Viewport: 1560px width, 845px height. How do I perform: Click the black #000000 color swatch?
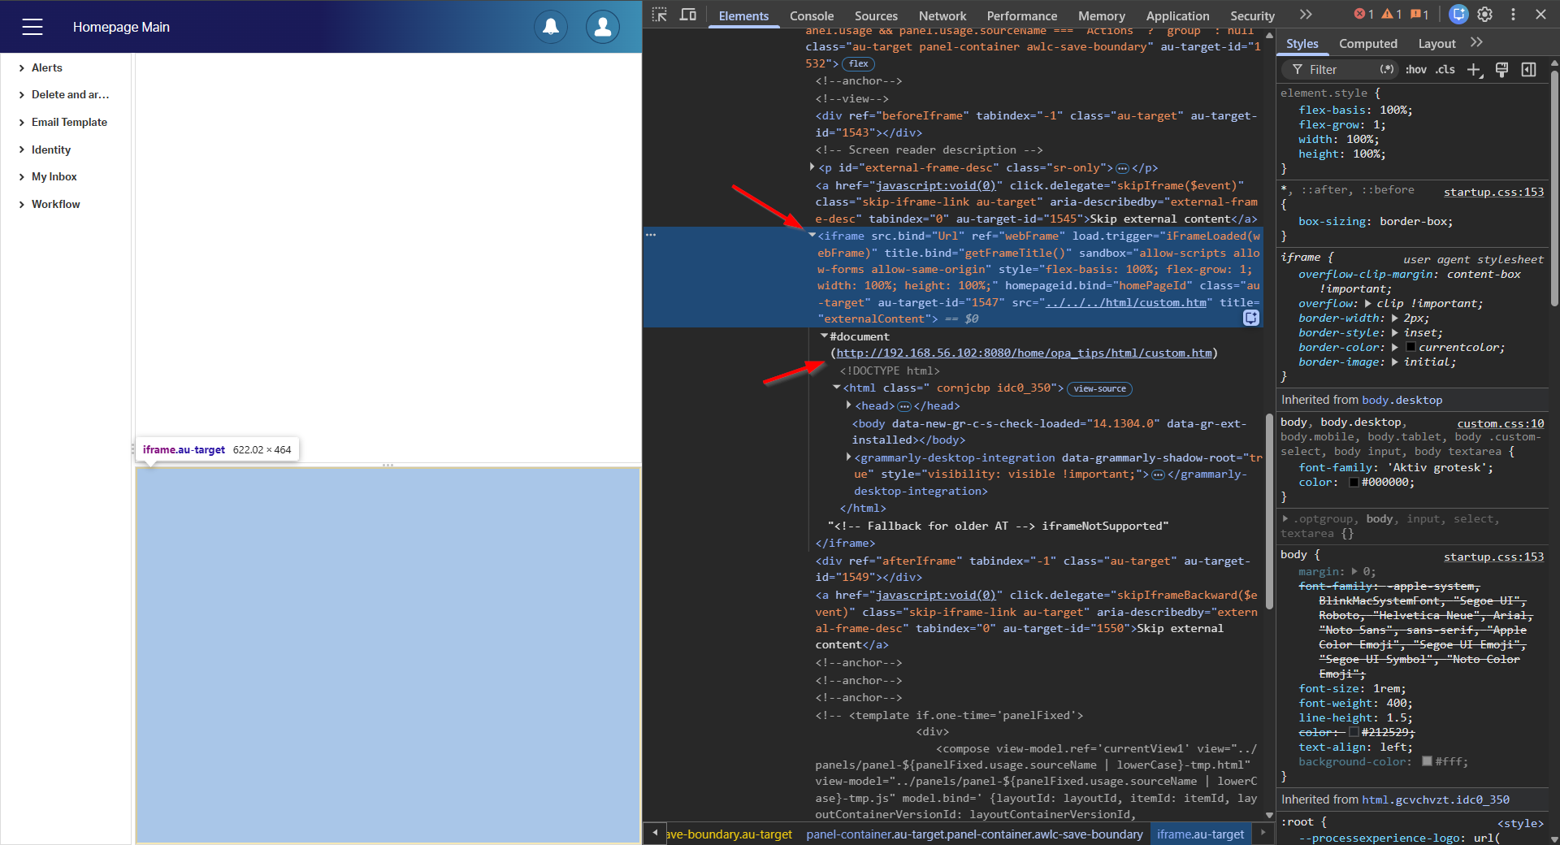click(x=1354, y=483)
